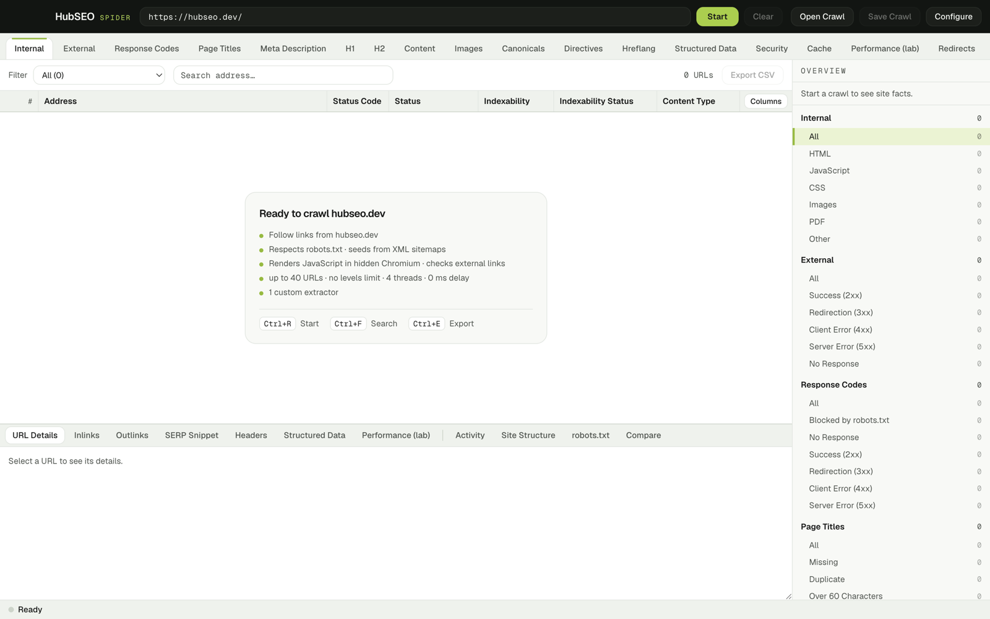The height and width of the screenshot is (619, 990).
Task: Click the panel resize grip handle
Action: coord(788,596)
